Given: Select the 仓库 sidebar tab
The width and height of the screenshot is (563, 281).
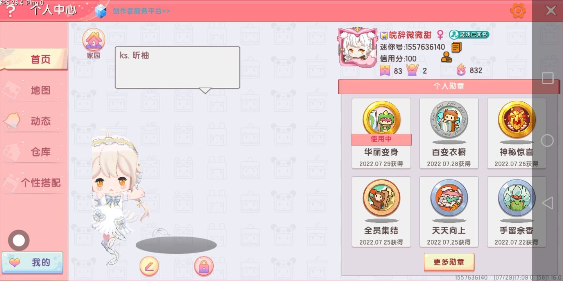Looking at the screenshot, I should [x=34, y=152].
